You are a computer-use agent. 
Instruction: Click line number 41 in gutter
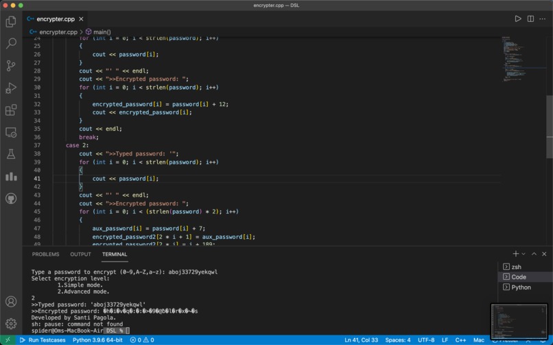click(37, 179)
